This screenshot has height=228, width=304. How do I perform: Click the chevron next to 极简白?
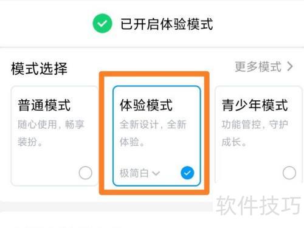[x=156, y=173]
